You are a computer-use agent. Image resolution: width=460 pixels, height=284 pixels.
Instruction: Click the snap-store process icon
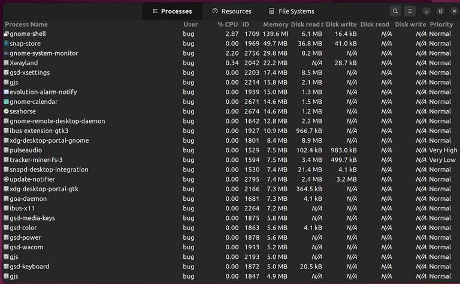click(x=6, y=43)
